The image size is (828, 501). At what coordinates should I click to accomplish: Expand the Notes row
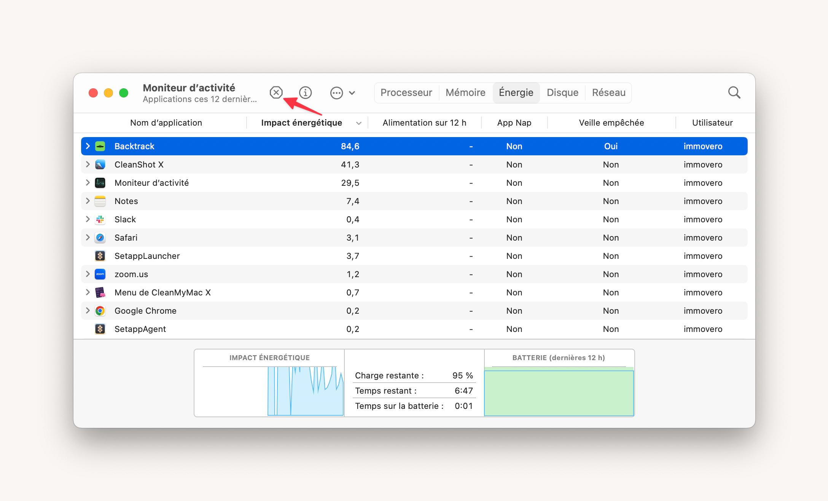(88, 201)
